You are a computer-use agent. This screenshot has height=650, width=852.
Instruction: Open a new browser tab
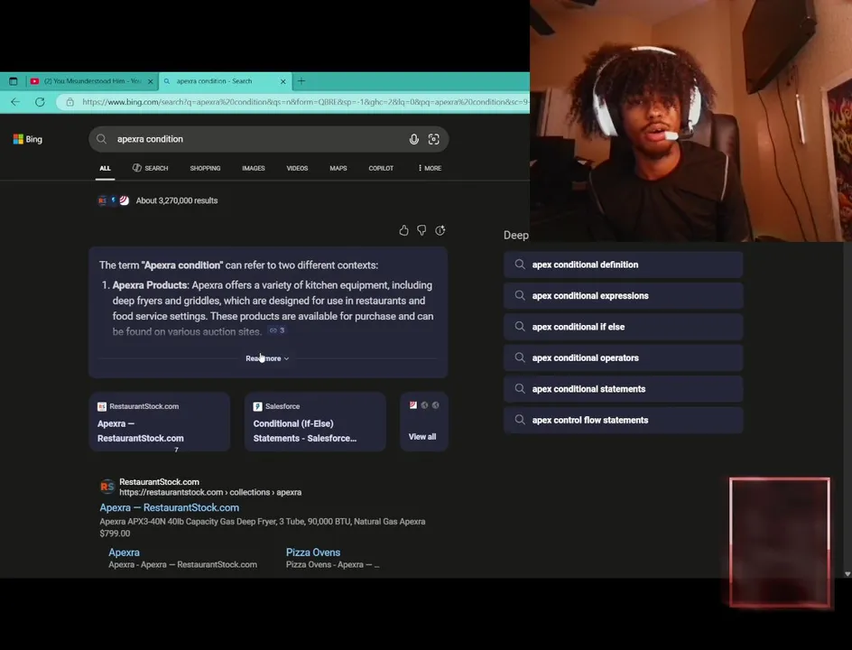301,81
